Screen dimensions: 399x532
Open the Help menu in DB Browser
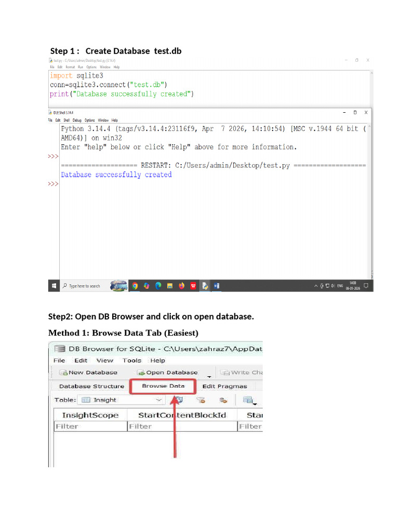point(157,361)
